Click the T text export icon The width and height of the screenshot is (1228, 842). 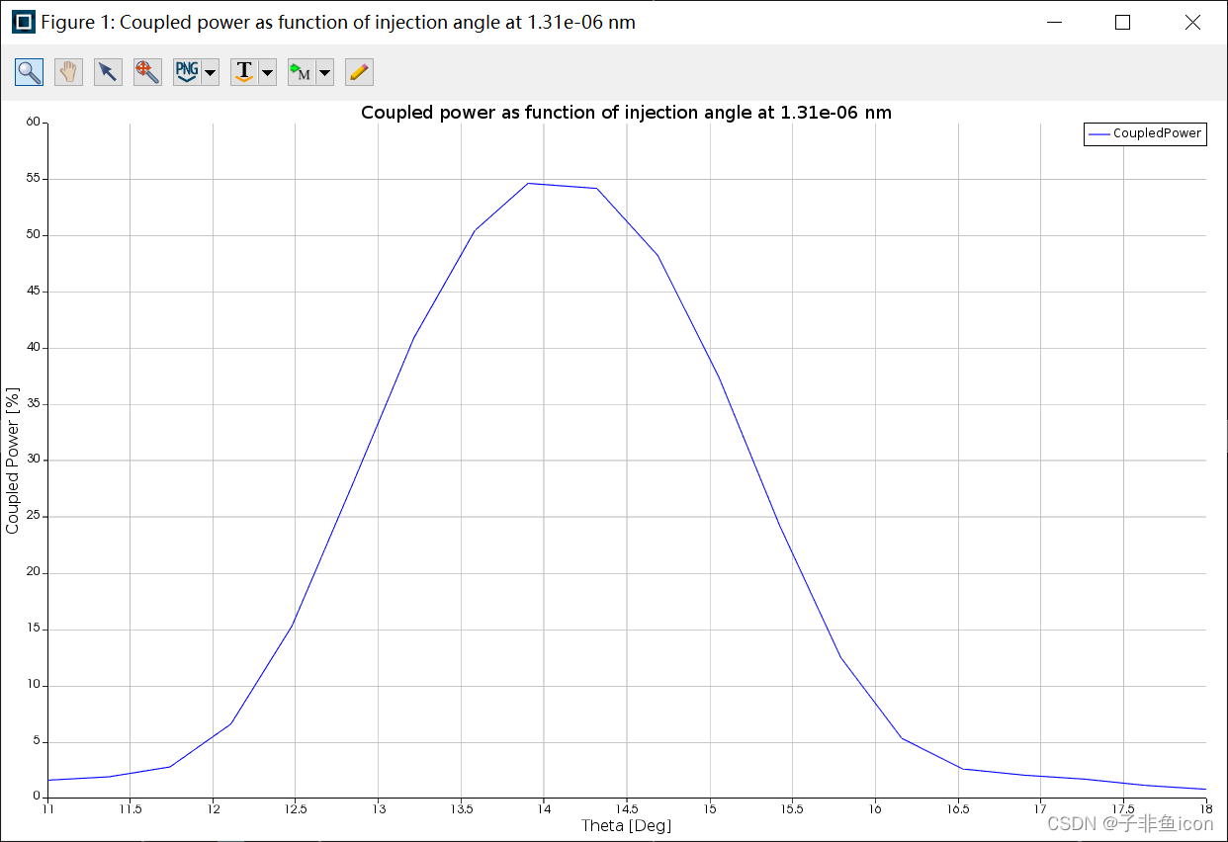tap(244, 72)
